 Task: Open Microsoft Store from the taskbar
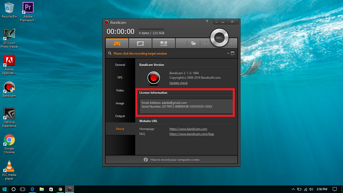coord(51,189)
